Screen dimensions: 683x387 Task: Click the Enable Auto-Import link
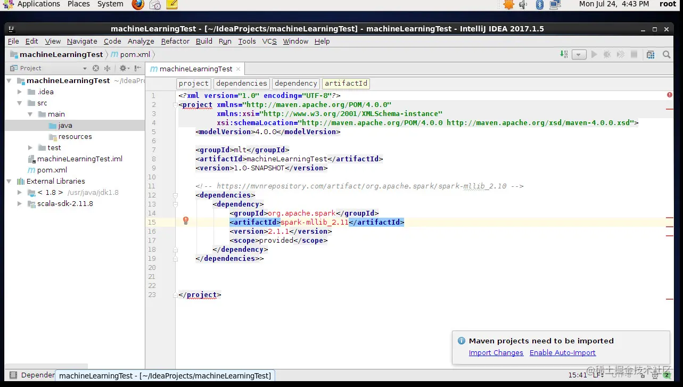coord(563,352)
